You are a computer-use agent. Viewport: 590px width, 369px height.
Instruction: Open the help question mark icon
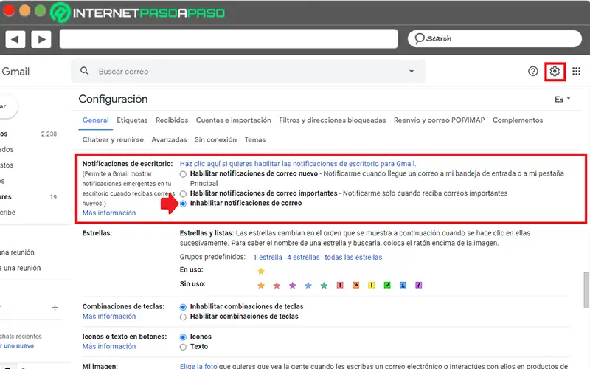pos(532,71)
